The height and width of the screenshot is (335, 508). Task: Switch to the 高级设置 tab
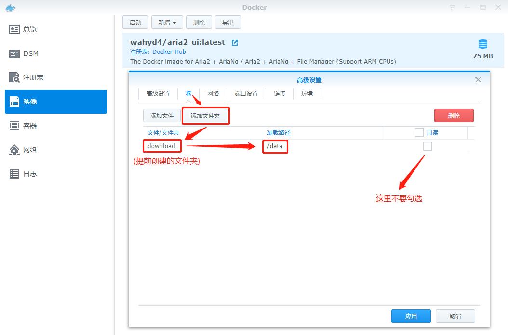coord(158,94)
